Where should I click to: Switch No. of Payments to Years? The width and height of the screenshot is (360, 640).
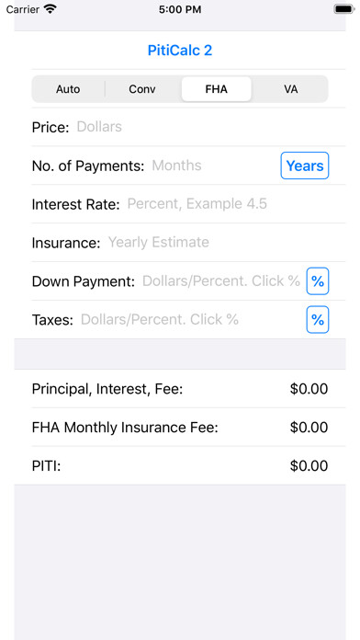click(305, 166)
